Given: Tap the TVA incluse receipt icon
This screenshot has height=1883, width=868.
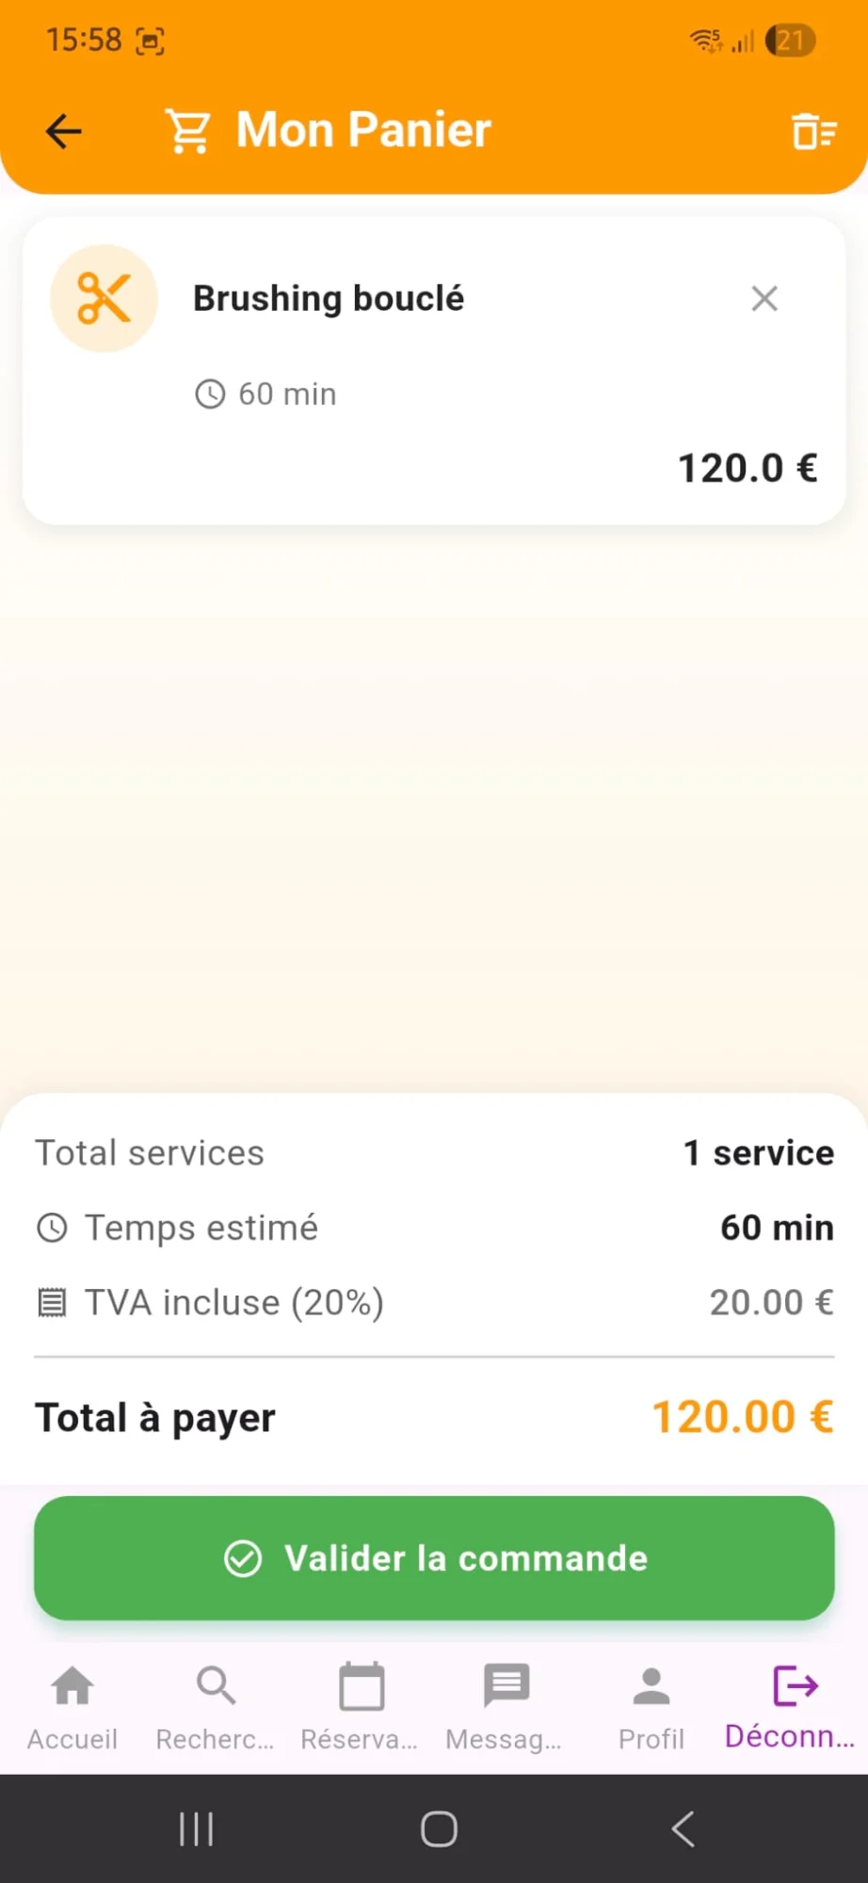Looking at the screenshot, I should (x=52, y=1303).
